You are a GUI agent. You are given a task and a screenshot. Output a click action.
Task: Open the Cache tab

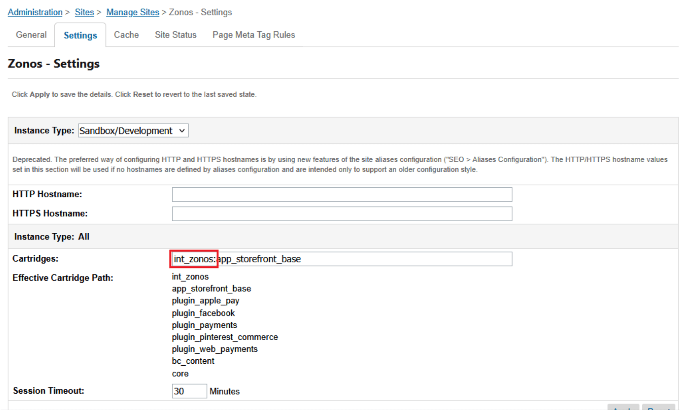pos(126,35)
